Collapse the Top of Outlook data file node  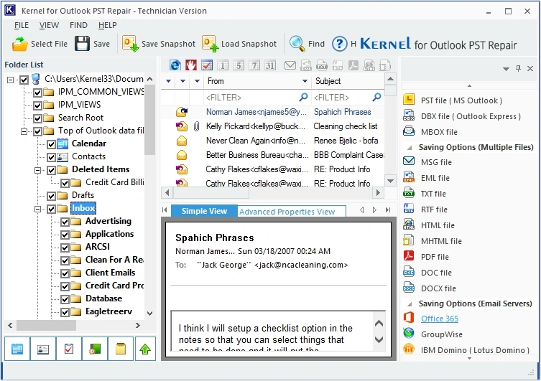tap(24, 131)
